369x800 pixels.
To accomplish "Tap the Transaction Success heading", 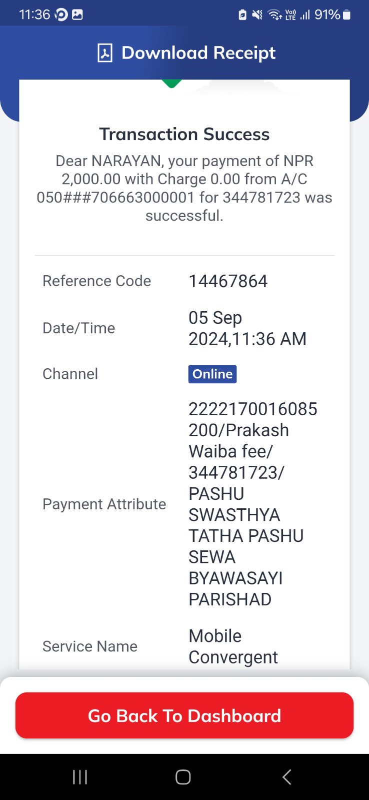I will (x=184, y=134).
